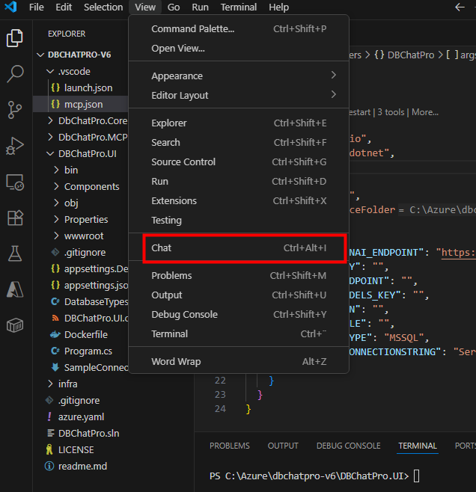Viewport: 476px width, 492px height.
Task: Click the terminal prompt input area
Action: [416, 476]
